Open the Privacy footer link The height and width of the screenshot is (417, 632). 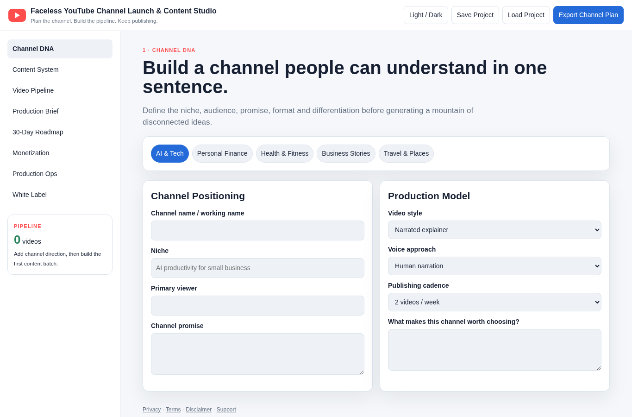click(151, 410)
